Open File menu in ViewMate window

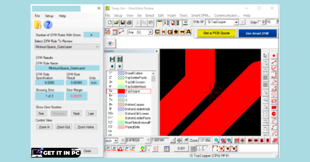(108, 15)
